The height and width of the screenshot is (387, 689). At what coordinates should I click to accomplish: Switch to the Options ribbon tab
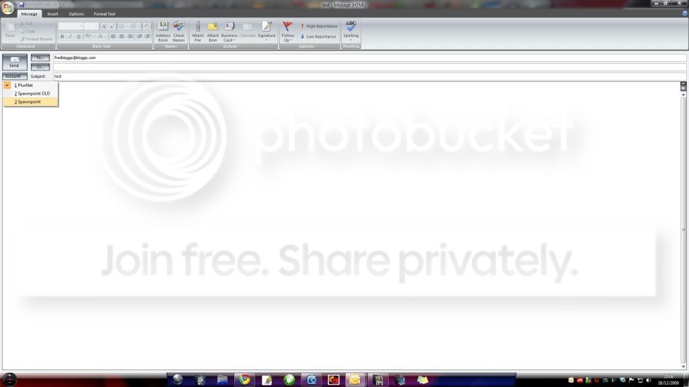[77, 14]
